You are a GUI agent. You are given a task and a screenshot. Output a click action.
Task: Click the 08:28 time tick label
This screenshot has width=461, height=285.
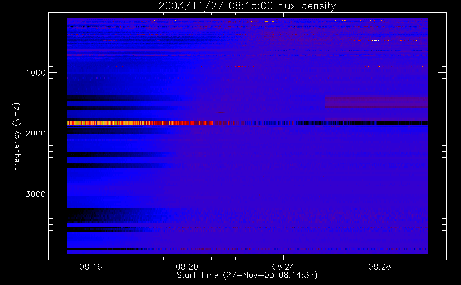(380, 267)
